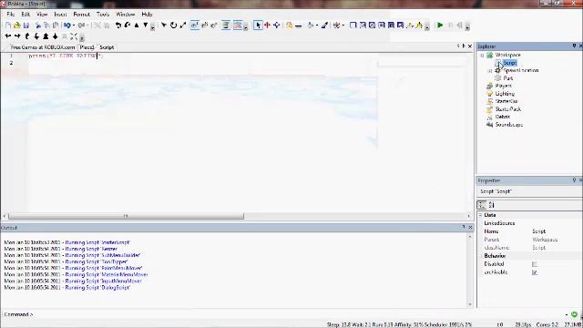
Task: Click the Lock padlock tool
Action: [290, 26]
